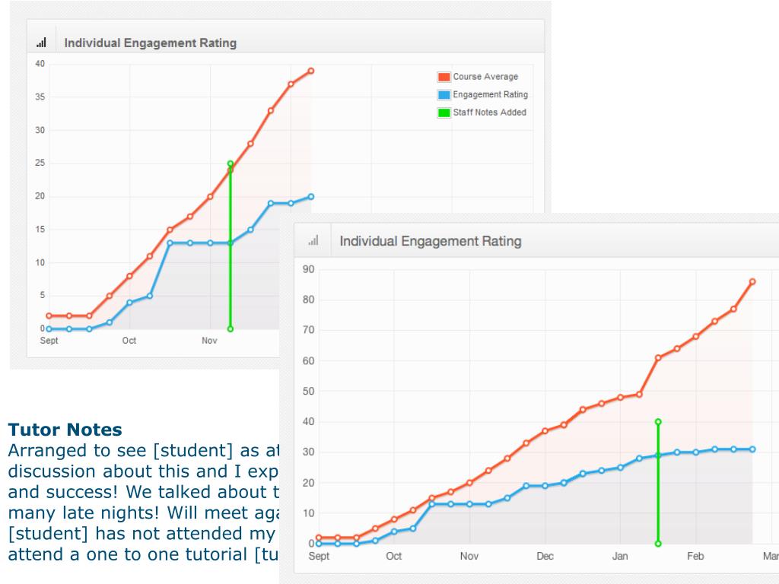Click the red Course Average legend swatch
The width and height of the screenshot is (779, 584).
click(444, 77)
